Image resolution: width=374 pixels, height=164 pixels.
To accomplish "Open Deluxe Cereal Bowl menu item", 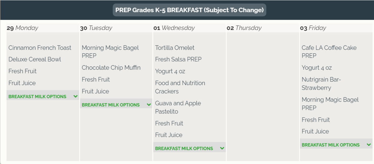I will click(x=35, y=59).
